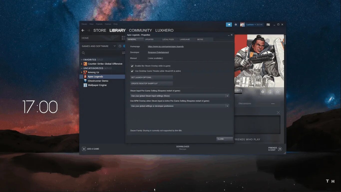Viewport: 341px width, 192px height.
Task: Switch to the Language tab
Action: pyautogui.click(x=187, y=39)
